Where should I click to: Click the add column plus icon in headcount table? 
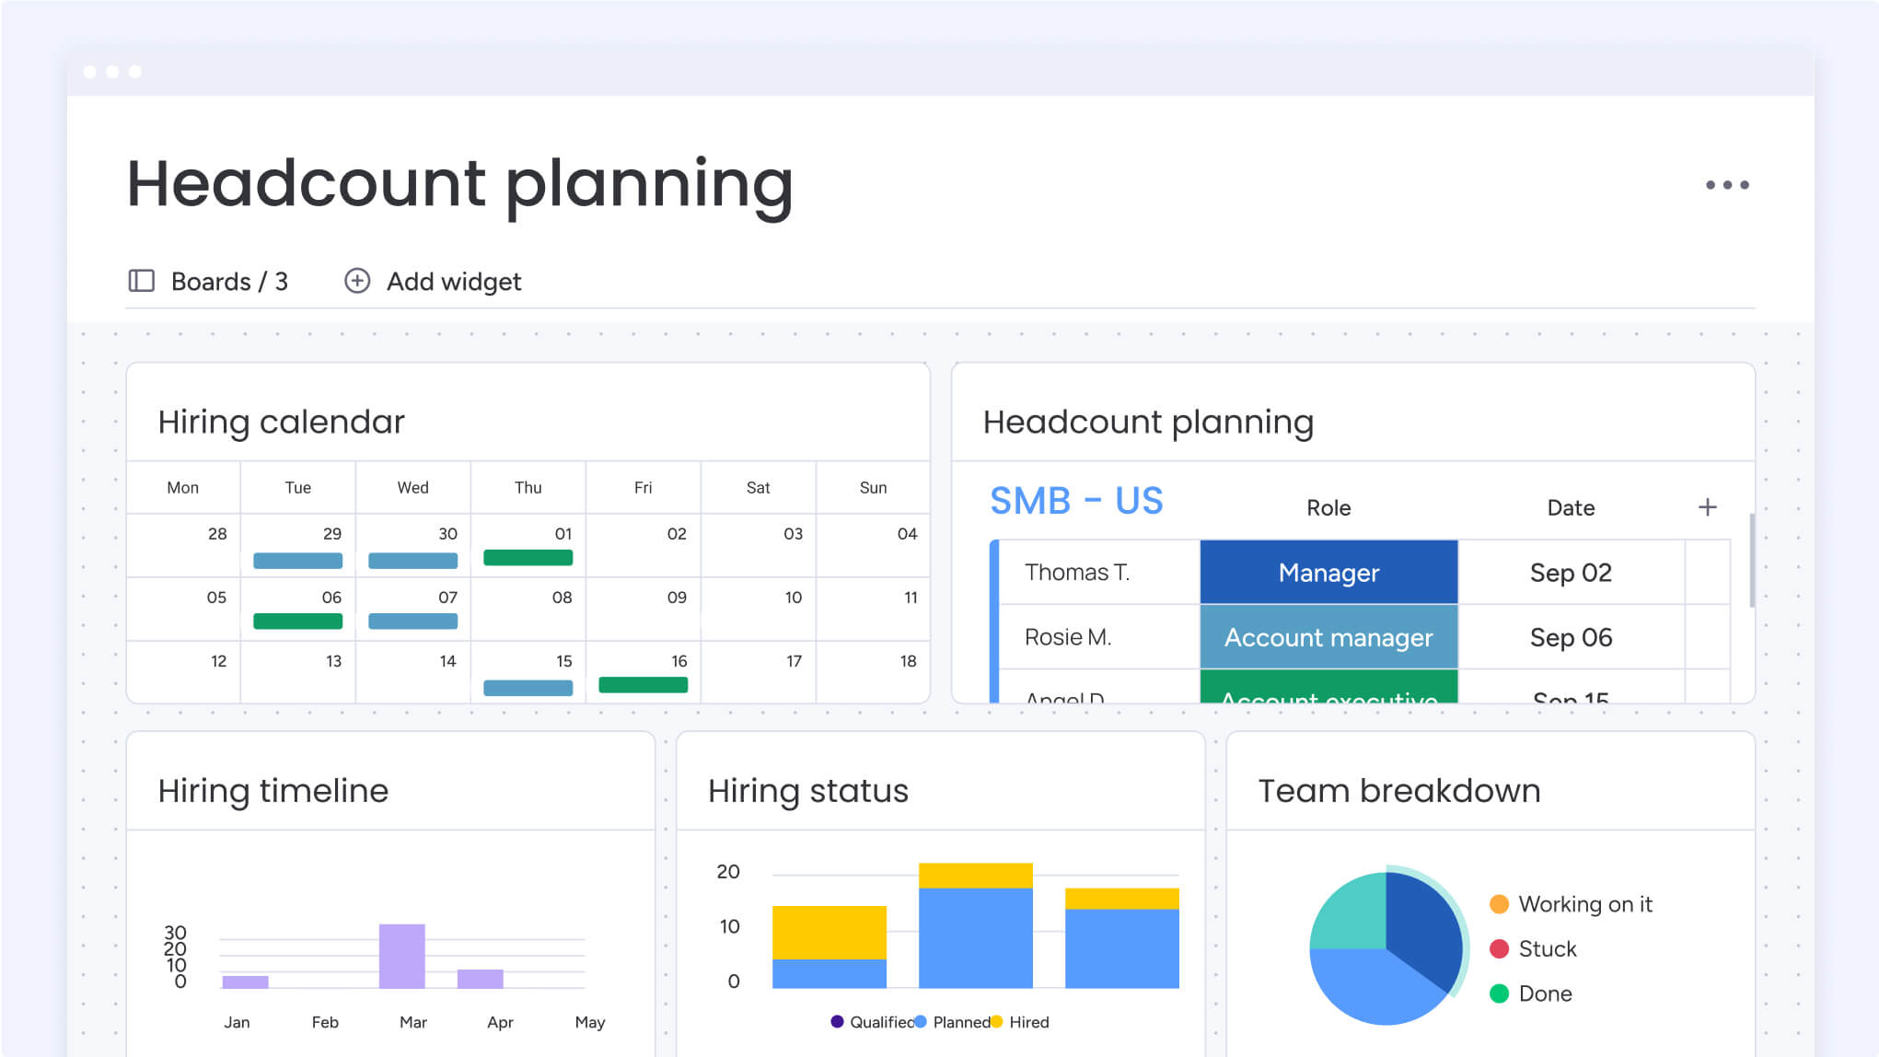(x=1708, y=505)
